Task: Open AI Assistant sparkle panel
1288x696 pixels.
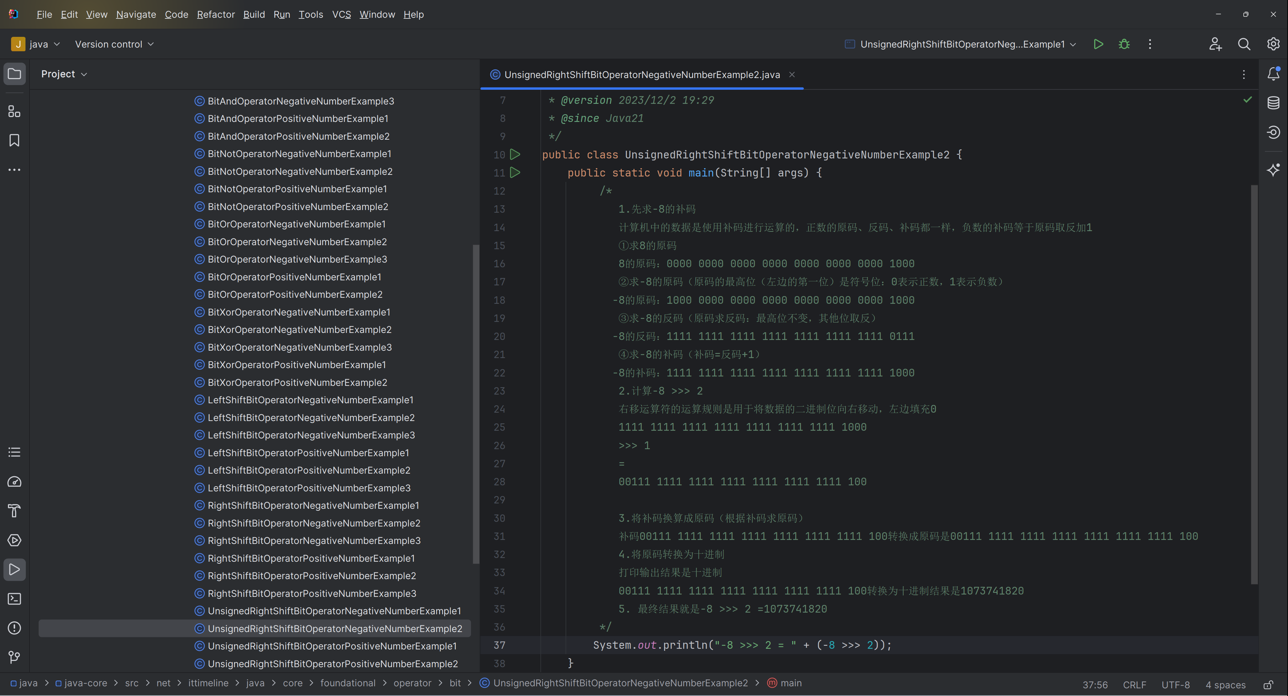Action: click(1274, 170)
